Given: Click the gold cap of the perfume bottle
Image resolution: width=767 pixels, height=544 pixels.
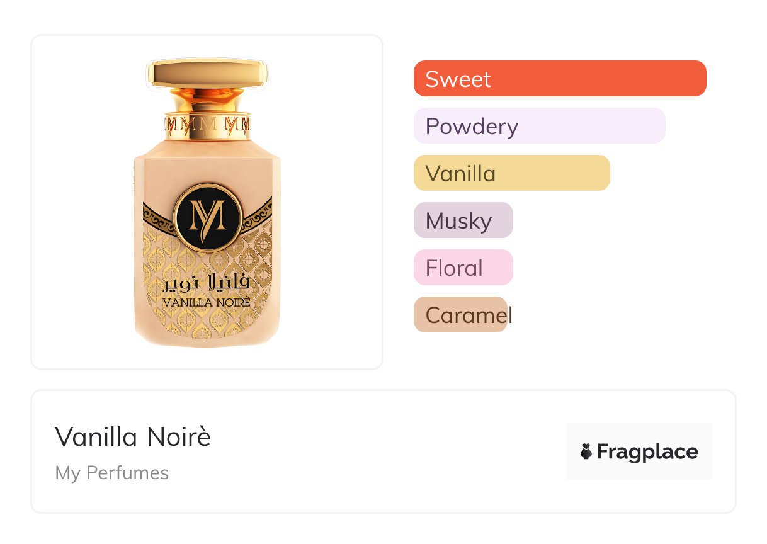Looking at the screenshot, I should (x=207, y=74).
